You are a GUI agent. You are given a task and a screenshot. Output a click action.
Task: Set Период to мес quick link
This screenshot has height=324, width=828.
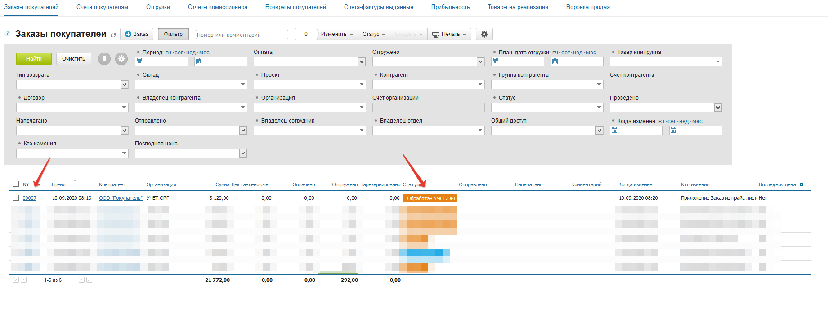204,53
